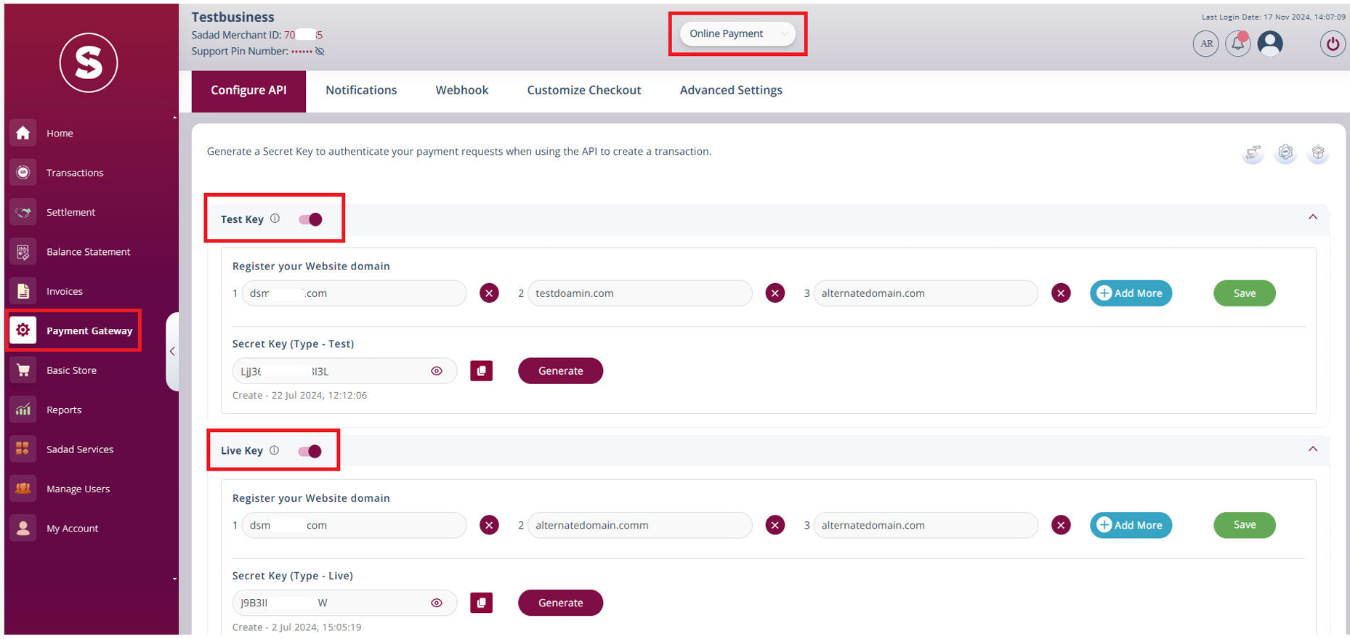This screenshot has width=1350, height=639.
Task: Generate a new Test secret key
Action: 560,371
